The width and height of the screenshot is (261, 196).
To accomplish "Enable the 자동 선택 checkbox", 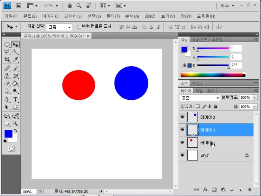I will click(x=24, y=27).
